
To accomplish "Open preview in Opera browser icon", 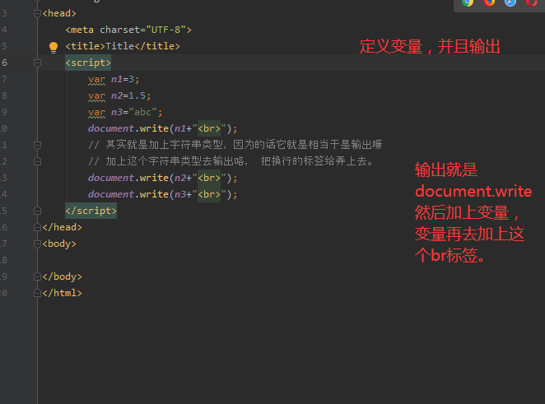I will tap(532, 2).
